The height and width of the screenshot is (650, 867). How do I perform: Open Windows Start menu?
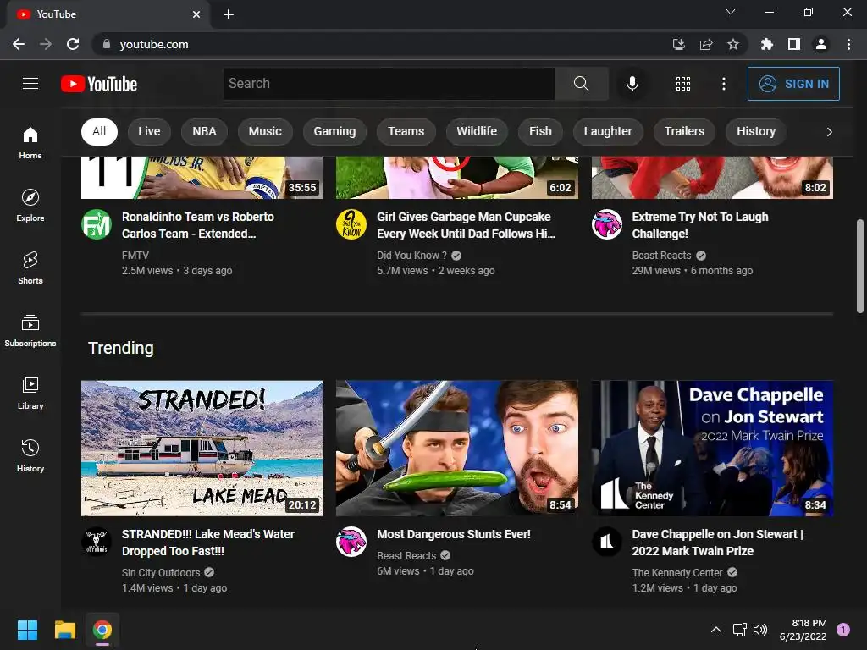point(27,630)
